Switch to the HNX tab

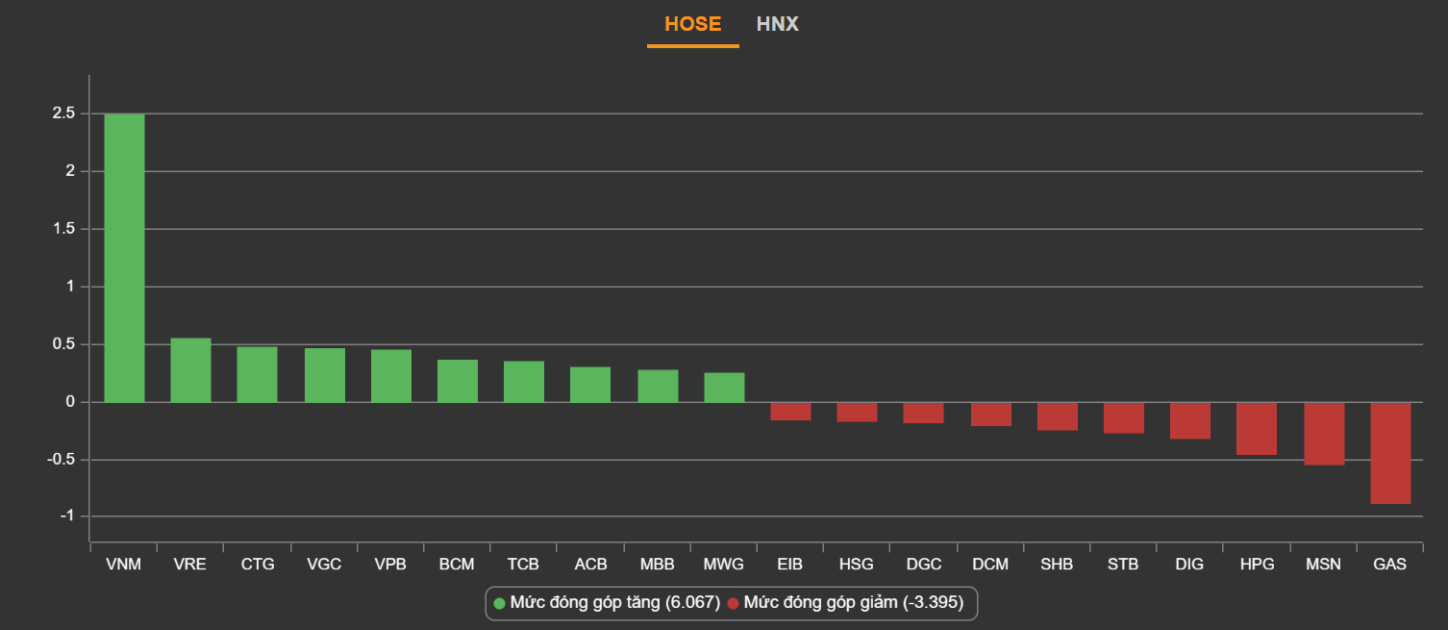tap(777, 24)
